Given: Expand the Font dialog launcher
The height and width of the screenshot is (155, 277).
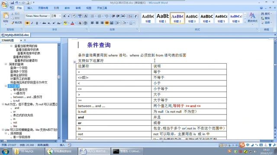Looking at the screenshot, I should tap(87, 29).
